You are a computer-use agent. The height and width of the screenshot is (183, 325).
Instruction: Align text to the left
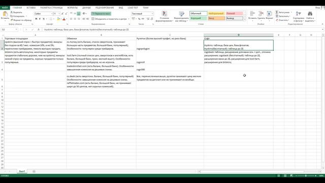(x=71, y=19)
